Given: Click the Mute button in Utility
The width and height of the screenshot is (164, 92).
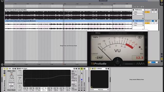Looking at the screenshot, I should point(9,71).
